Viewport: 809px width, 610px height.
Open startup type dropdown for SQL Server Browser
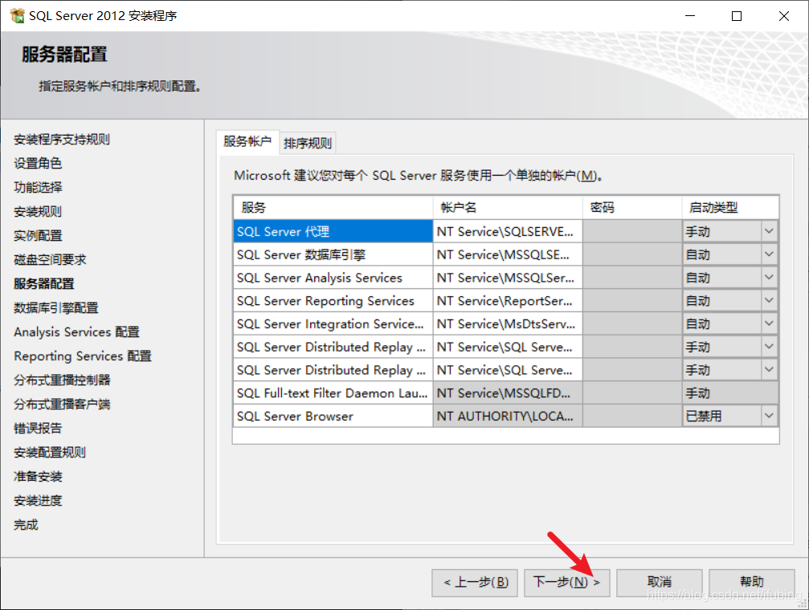pos(769,416)
